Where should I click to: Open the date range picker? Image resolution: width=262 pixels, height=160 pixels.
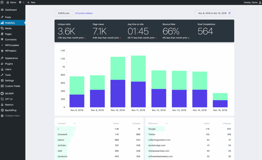click(214, 13)
